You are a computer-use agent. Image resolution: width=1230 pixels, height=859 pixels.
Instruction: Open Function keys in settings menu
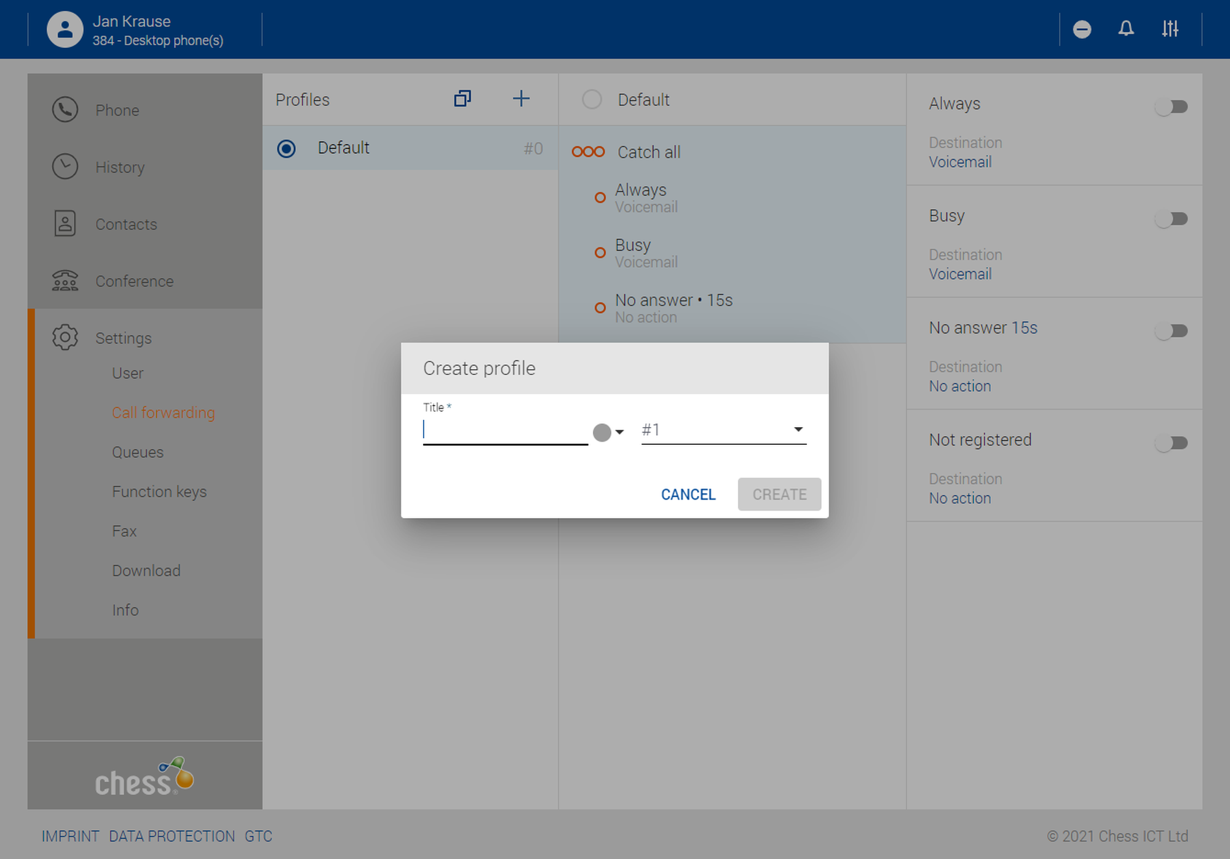(x=159, y=492)
